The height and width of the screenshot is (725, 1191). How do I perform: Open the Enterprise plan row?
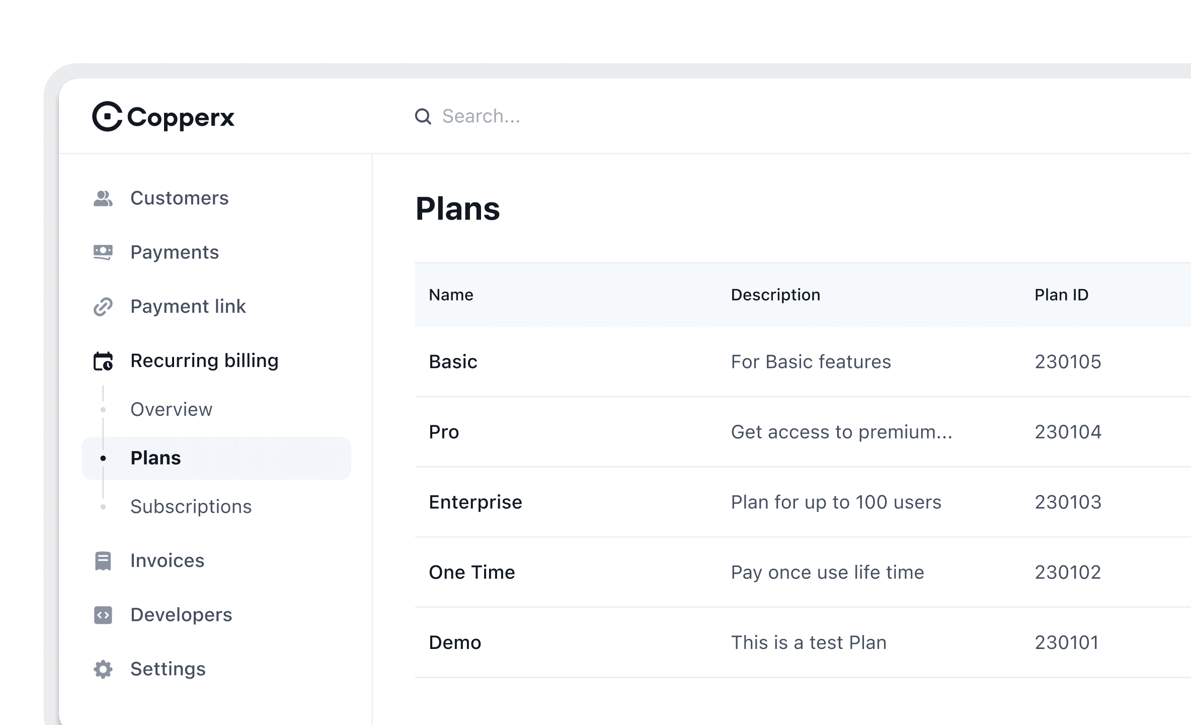(803, 502)
